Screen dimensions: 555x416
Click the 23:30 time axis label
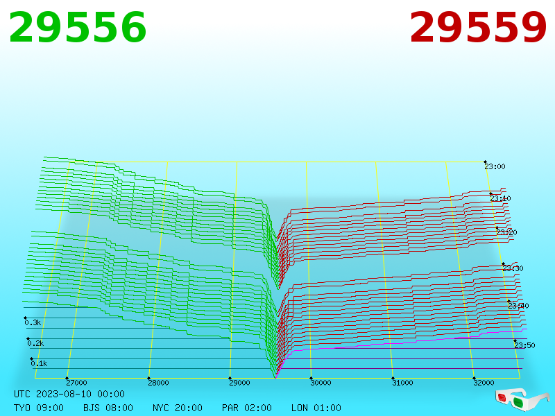pyautogui.click(x=513, y=268)
